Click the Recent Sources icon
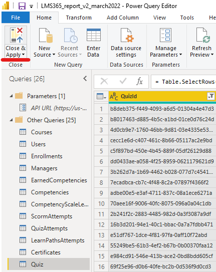 [71, 36]
